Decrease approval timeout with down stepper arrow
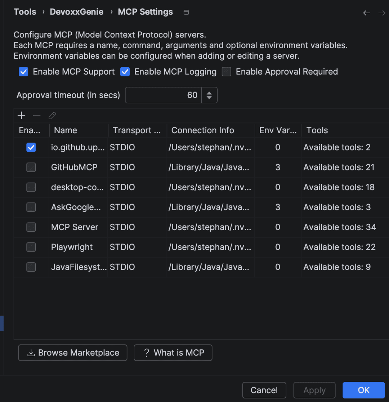The image size is (389, 402). click(209, 98)
